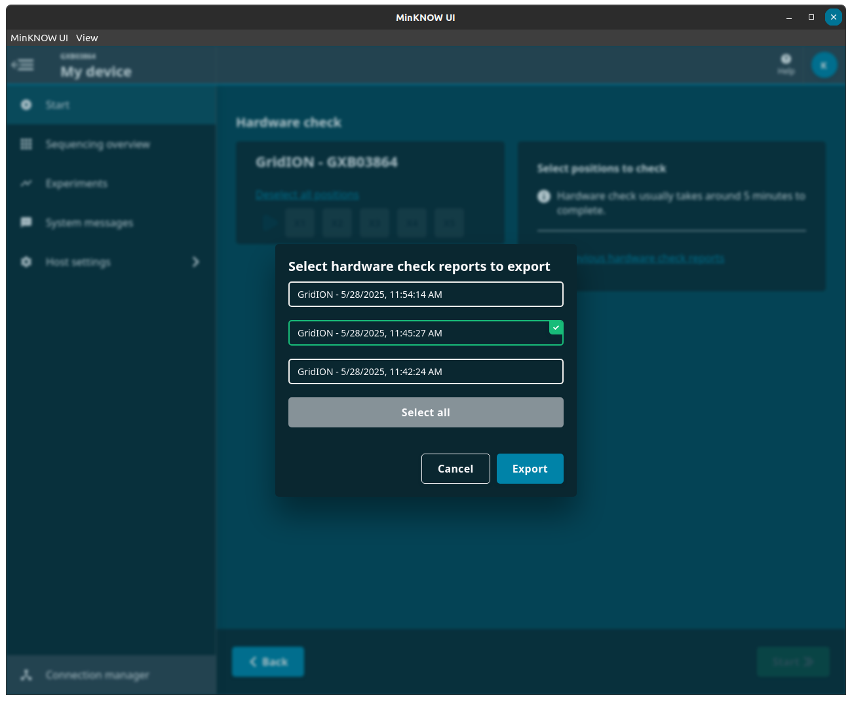Image resolution: width=852 pixels, height=701 pixels.
Task: Deselect the GridION 11:45:27 AM report
Action: (425, 333)
